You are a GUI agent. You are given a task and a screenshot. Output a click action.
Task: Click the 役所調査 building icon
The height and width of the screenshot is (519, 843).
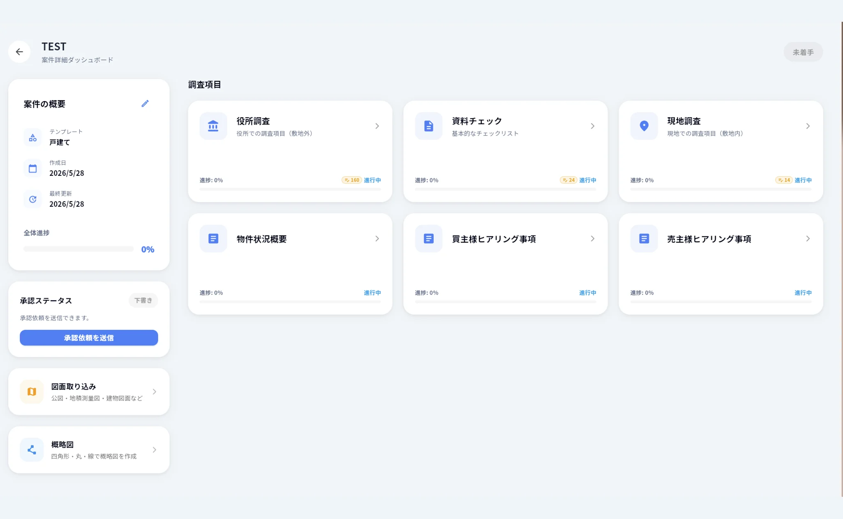[x=213, y=126]
